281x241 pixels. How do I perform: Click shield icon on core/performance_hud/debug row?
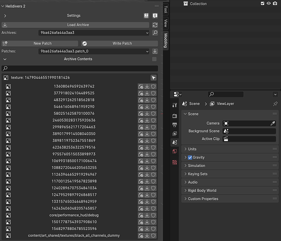pos(153,215)
